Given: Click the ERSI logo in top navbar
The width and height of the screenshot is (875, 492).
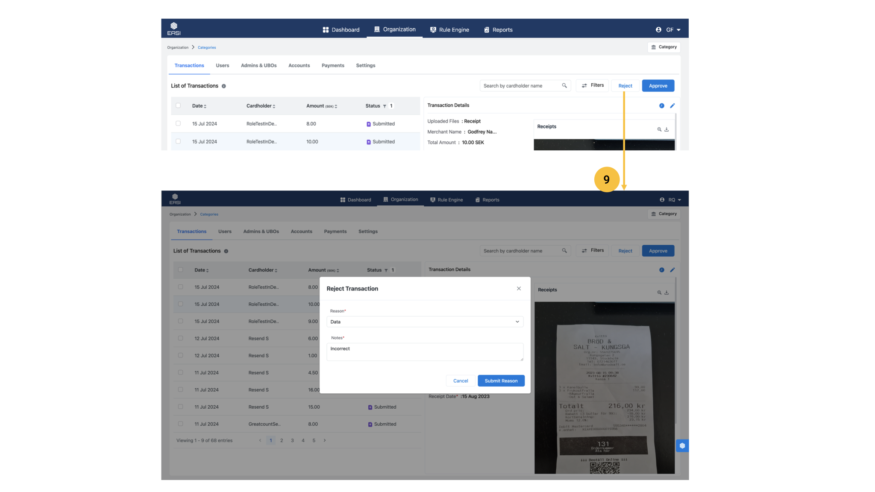Looking at the screenshot, I should pyautogui.click(x=174, y=29).
